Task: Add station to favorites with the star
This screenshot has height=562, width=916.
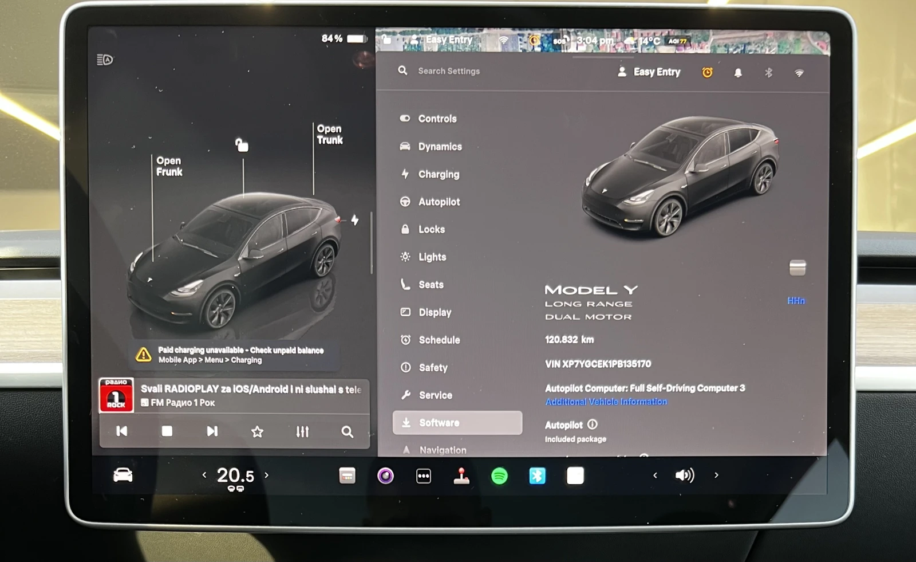Action: 258,431
